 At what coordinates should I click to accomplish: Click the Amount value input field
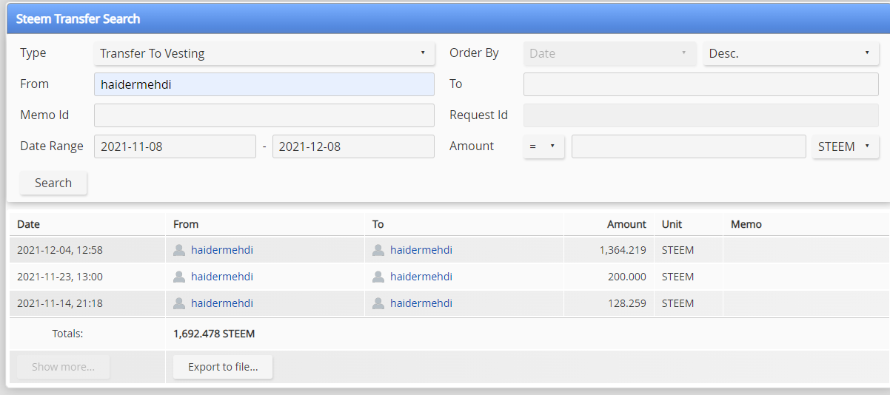coord(689,146)
